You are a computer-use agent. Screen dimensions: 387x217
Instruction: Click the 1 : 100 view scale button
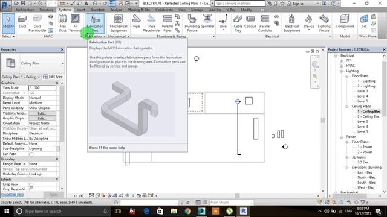tap(79, 196)
